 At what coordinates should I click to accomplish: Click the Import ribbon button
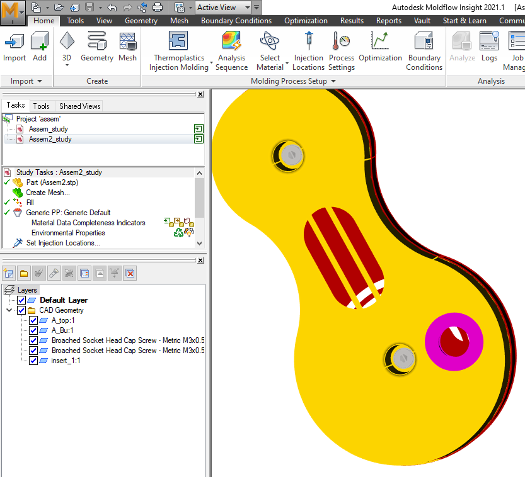pos(14,47)
